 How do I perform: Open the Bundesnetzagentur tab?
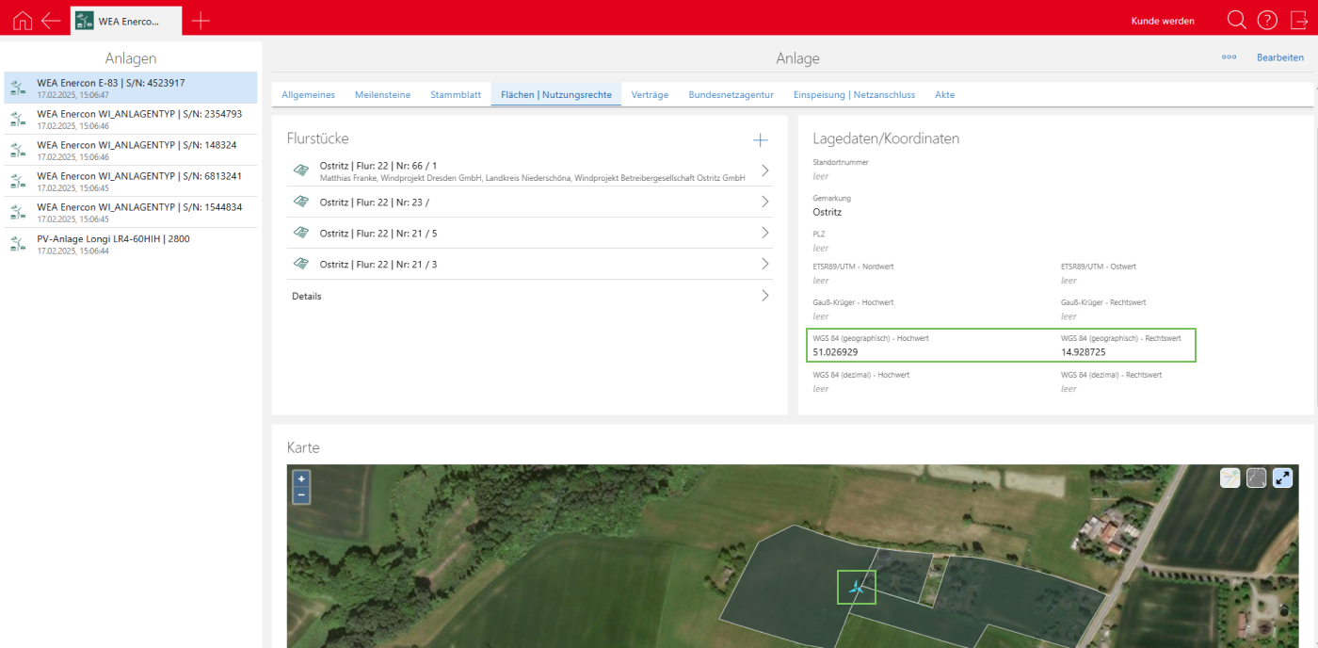(x=731, y=95)
